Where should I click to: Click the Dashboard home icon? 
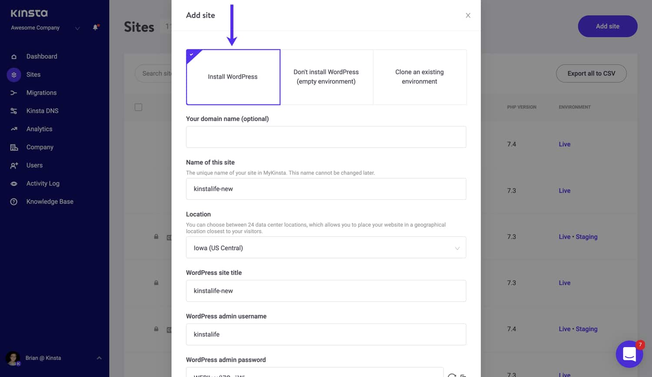pyautogui.click(x=14, y=56)
